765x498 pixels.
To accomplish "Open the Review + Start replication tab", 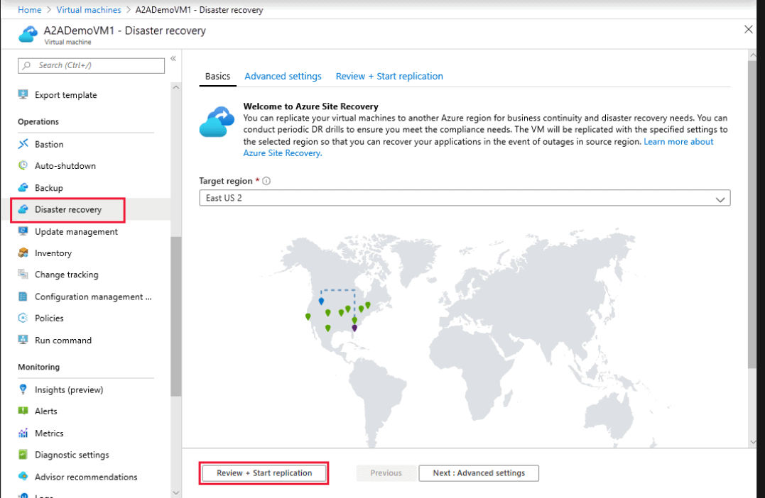I will [x=389, y=76].
